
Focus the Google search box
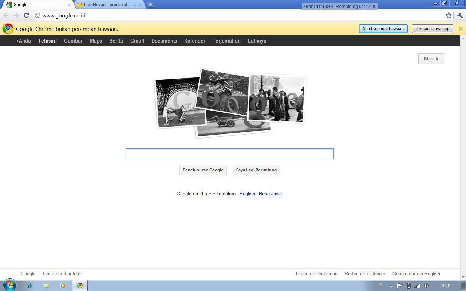click(x=230, y=154)
